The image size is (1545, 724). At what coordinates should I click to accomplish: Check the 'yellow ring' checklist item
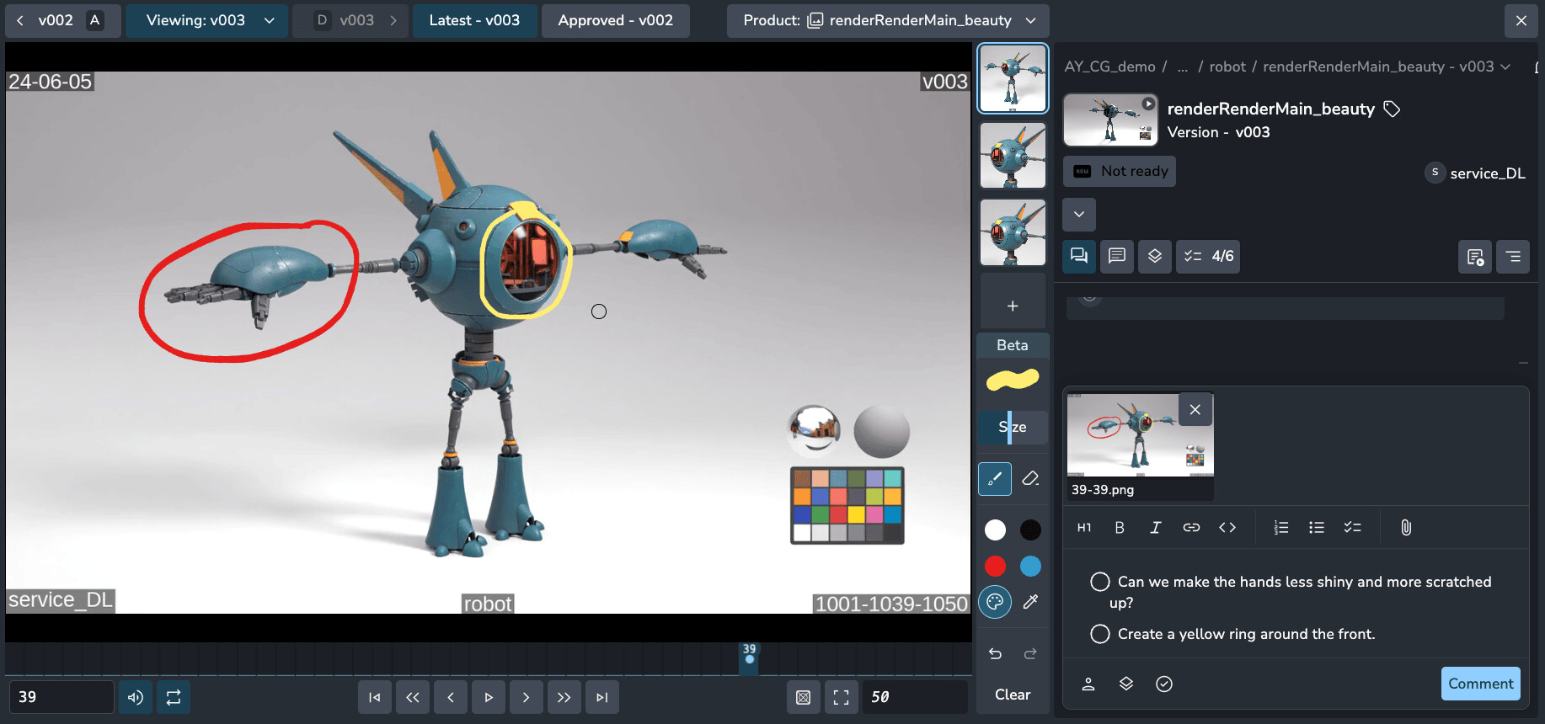1100,634
